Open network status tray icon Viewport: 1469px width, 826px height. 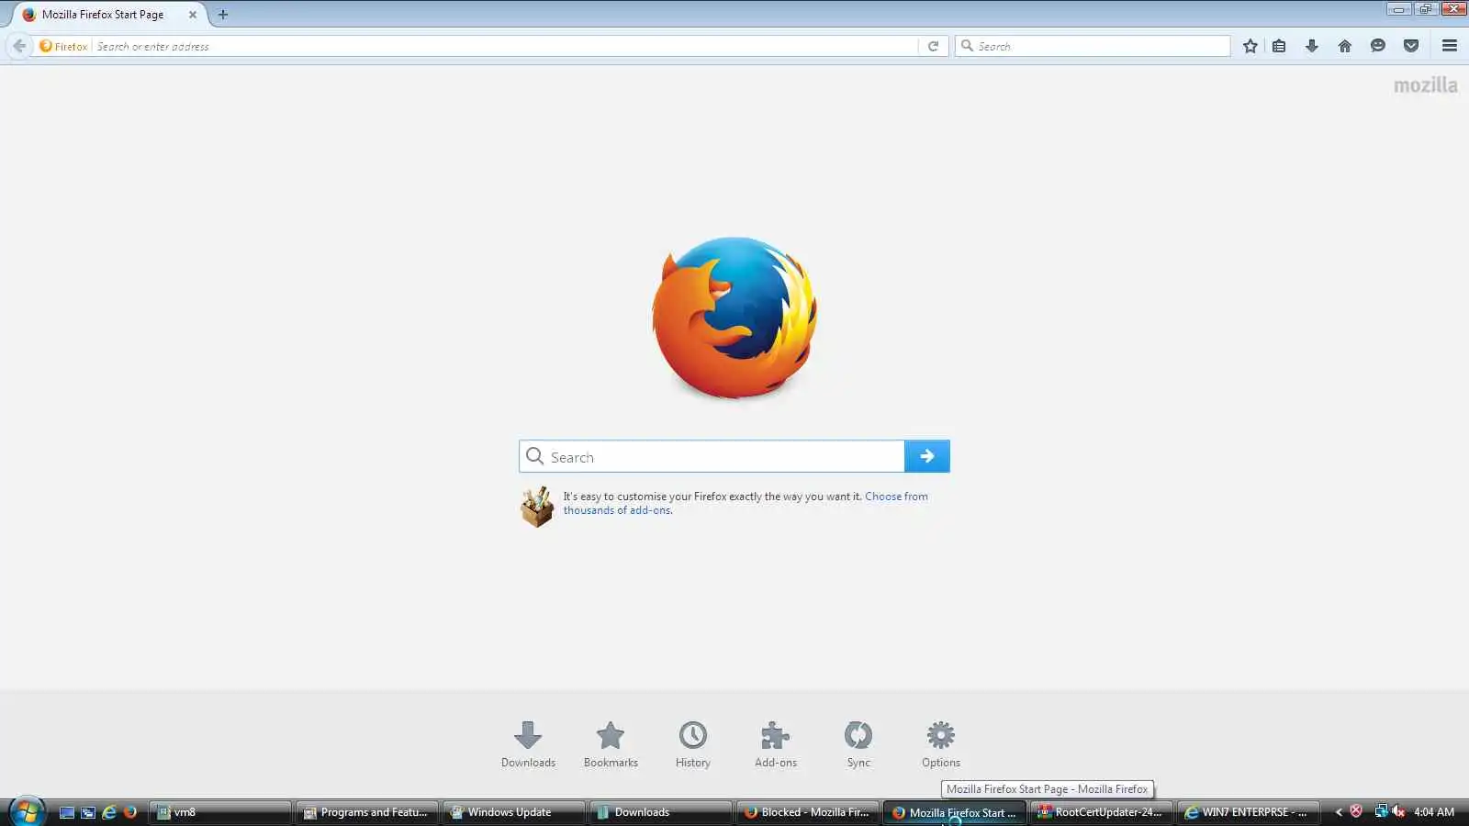pyautogui.click(x=1381, y=811)
